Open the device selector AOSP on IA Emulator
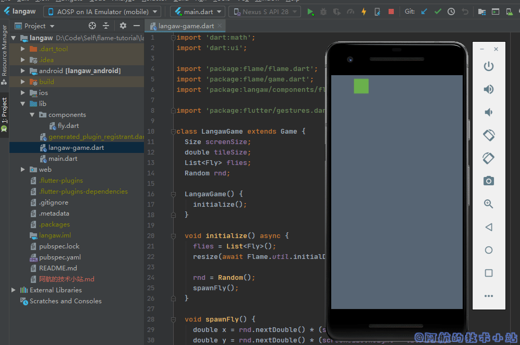520x345 pixels. (x=103, y=11)
